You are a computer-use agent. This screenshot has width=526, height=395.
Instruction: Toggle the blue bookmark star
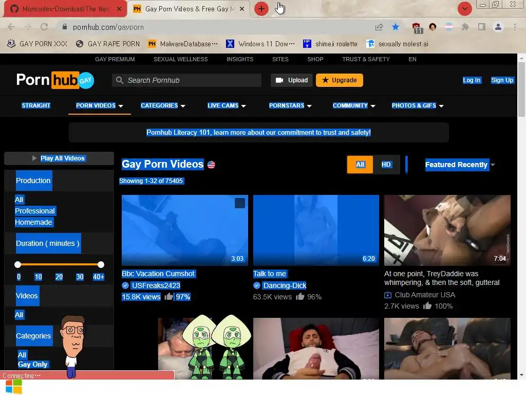tap(396, 27)
